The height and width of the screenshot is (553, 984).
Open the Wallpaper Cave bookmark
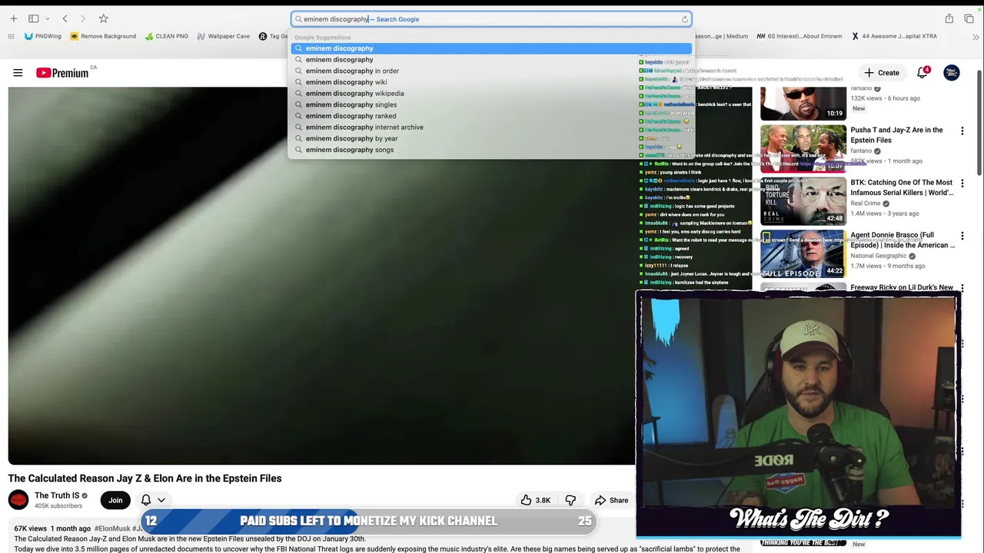tap(223, 36)
